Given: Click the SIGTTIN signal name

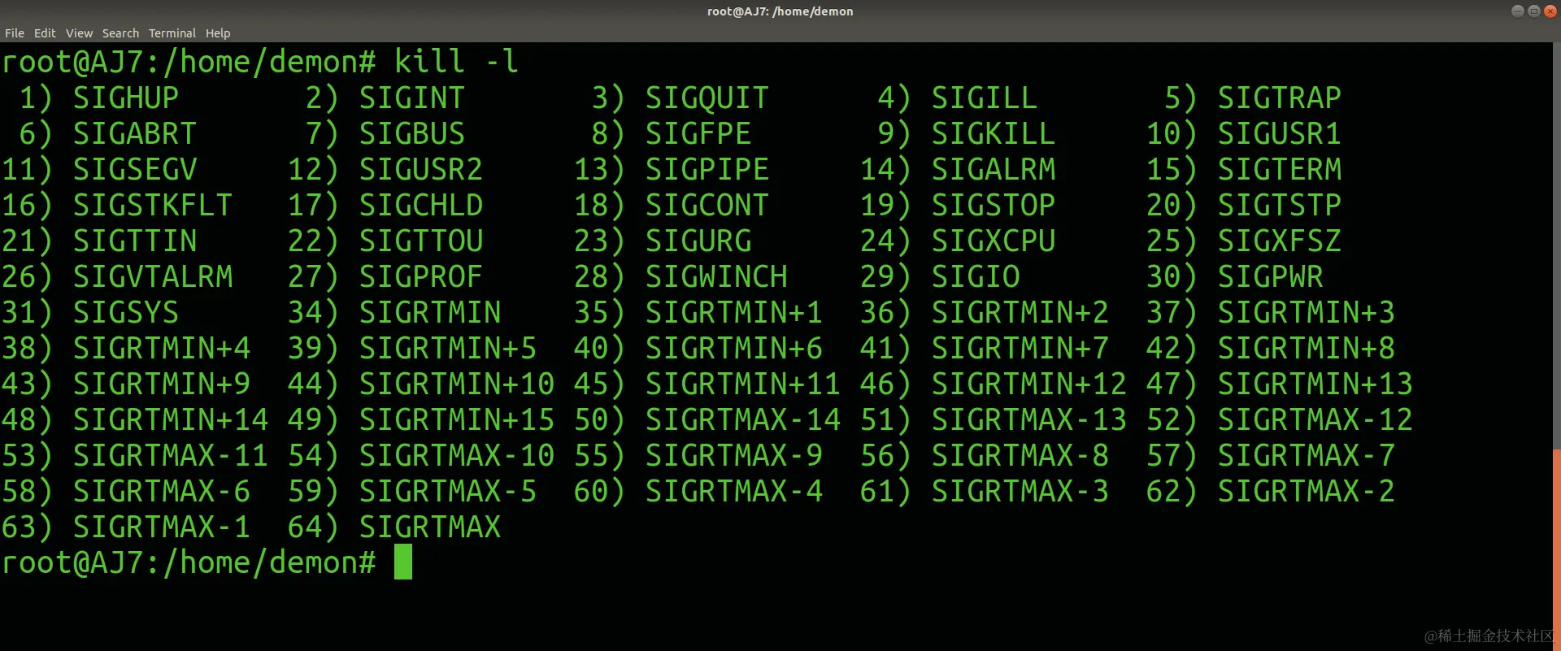Looking at the screenshot, I should (135, 241).
